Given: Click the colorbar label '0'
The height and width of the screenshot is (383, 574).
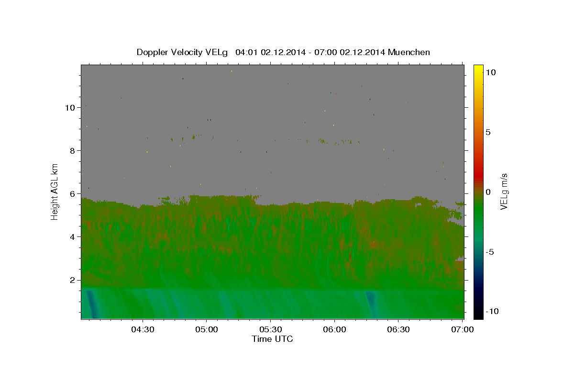Looking at the screenshot, I should tap(488, 192).
